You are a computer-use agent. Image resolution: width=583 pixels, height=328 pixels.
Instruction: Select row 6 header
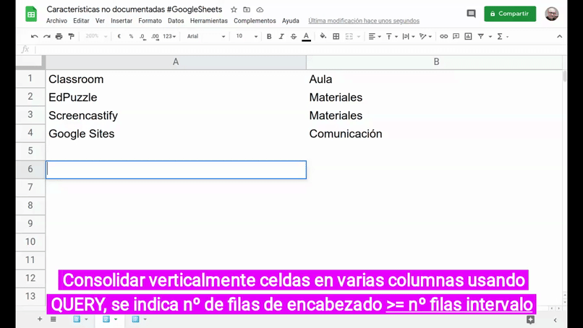(30, 169)
